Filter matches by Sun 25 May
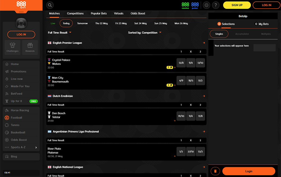The height and width of the screenshot is (177, 281). click(160, 24)
